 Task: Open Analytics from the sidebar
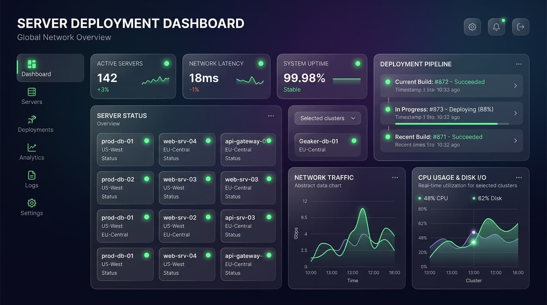point(32,152)
